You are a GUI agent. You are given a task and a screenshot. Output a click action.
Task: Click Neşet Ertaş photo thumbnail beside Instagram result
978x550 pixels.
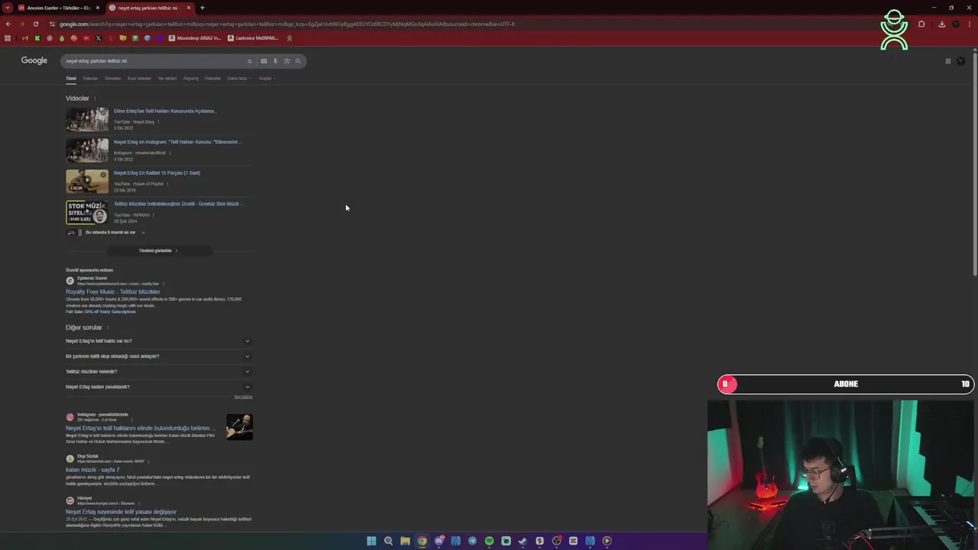click(239, 427)
